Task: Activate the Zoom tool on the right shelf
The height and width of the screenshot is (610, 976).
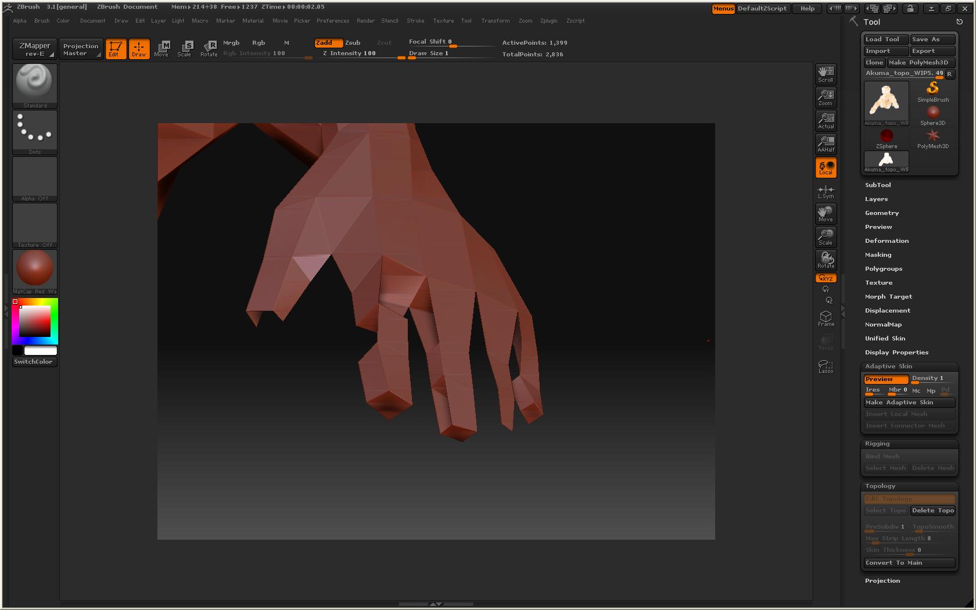Action: 826,97
